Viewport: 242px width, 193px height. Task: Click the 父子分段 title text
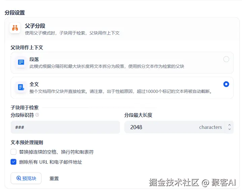tap(35, 26)
